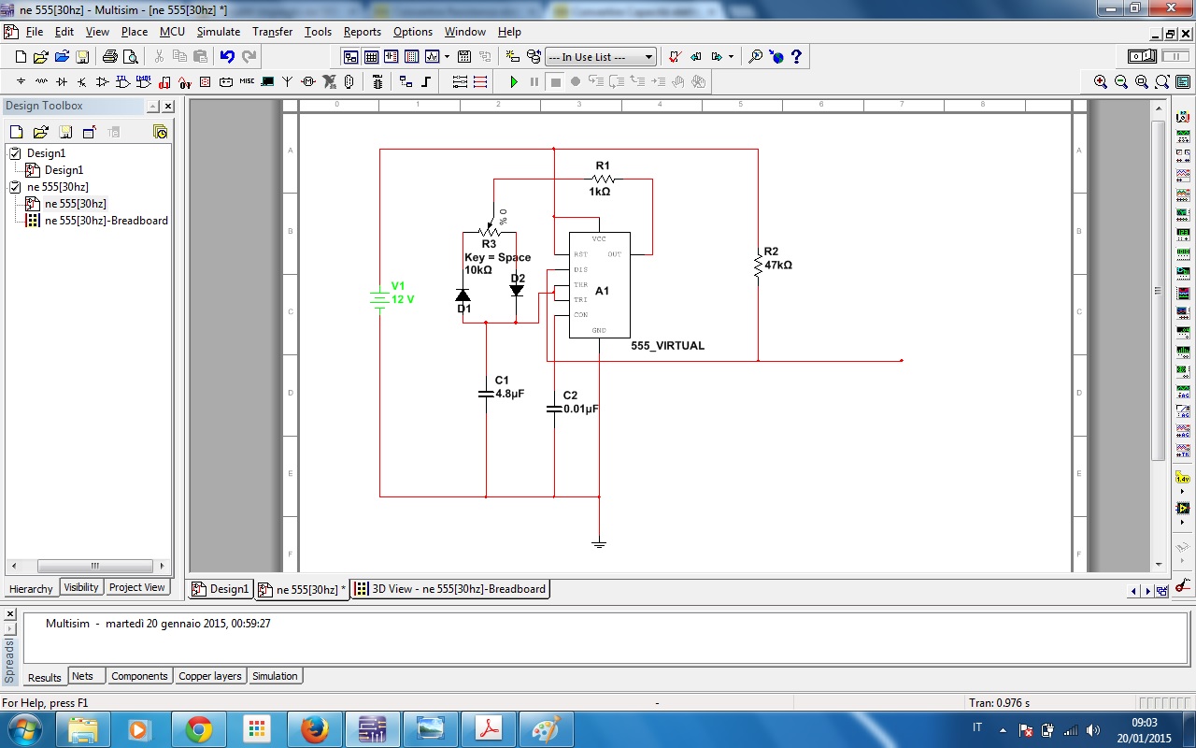Open the Simulate menu
1196x748 pixels.
(218, 32)
